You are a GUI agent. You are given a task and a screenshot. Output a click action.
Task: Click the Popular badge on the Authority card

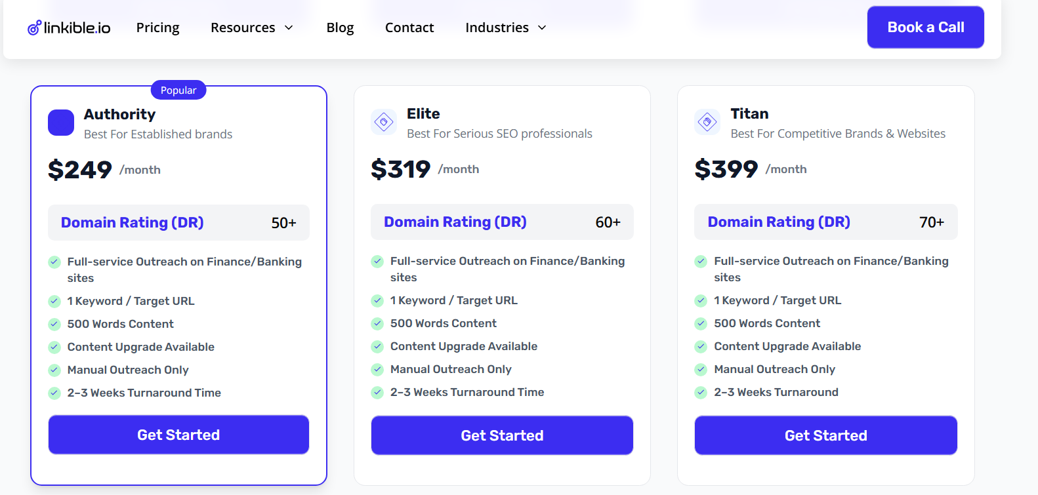click(x=178, y=90)
